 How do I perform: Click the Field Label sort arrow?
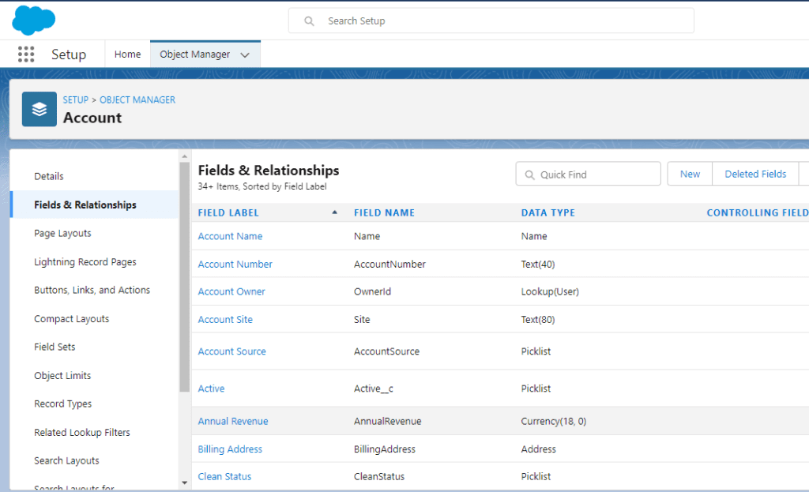[x=334, y=212]
